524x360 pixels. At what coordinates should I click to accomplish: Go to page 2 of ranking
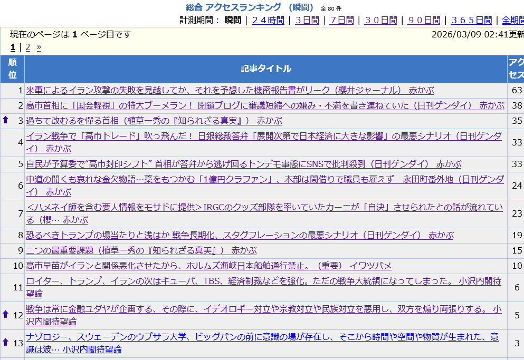click(28, 47)
